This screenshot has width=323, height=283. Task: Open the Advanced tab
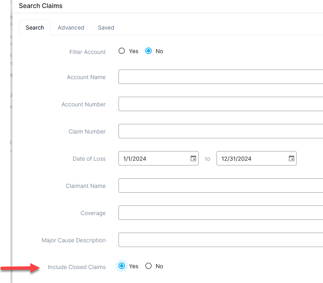coord(71,28)
